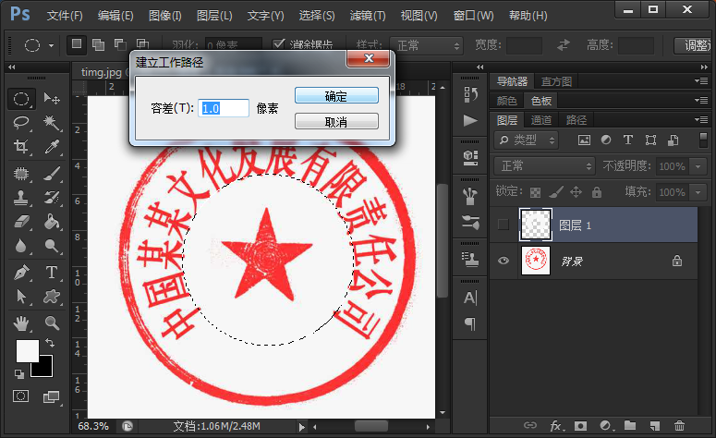Select the Magic Wand tool
716x438 pixels.
tap(51, 123)
